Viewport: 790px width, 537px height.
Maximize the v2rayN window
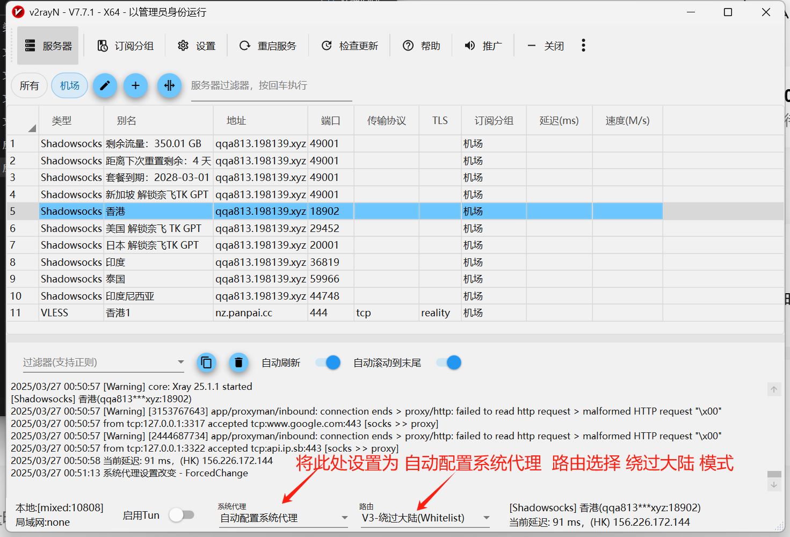[728, 12]
